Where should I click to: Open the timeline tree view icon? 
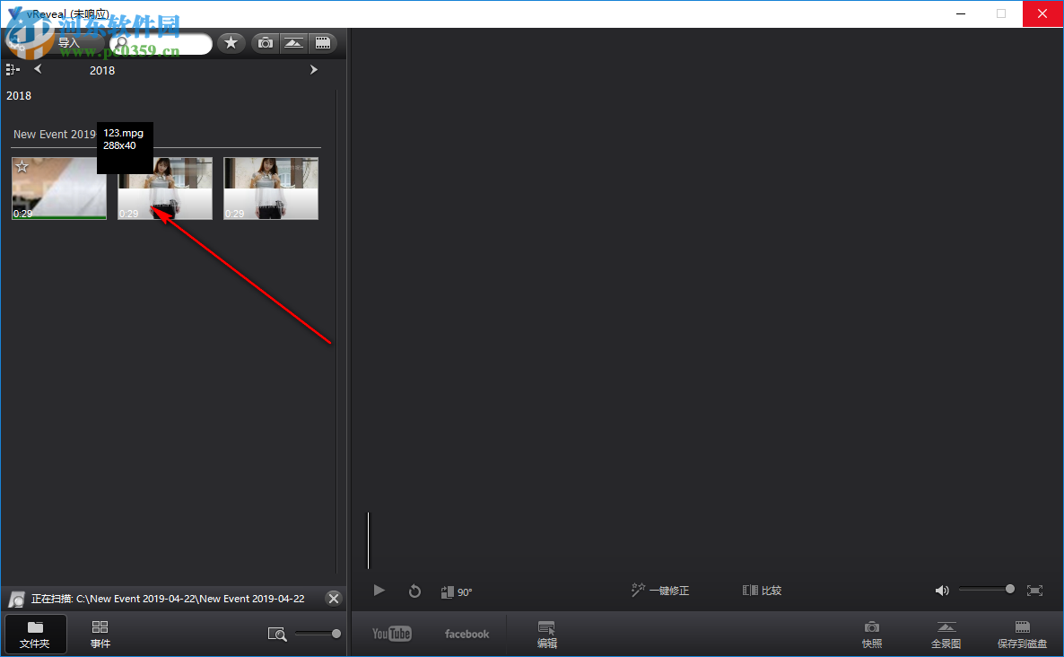[x=13, y=69]
